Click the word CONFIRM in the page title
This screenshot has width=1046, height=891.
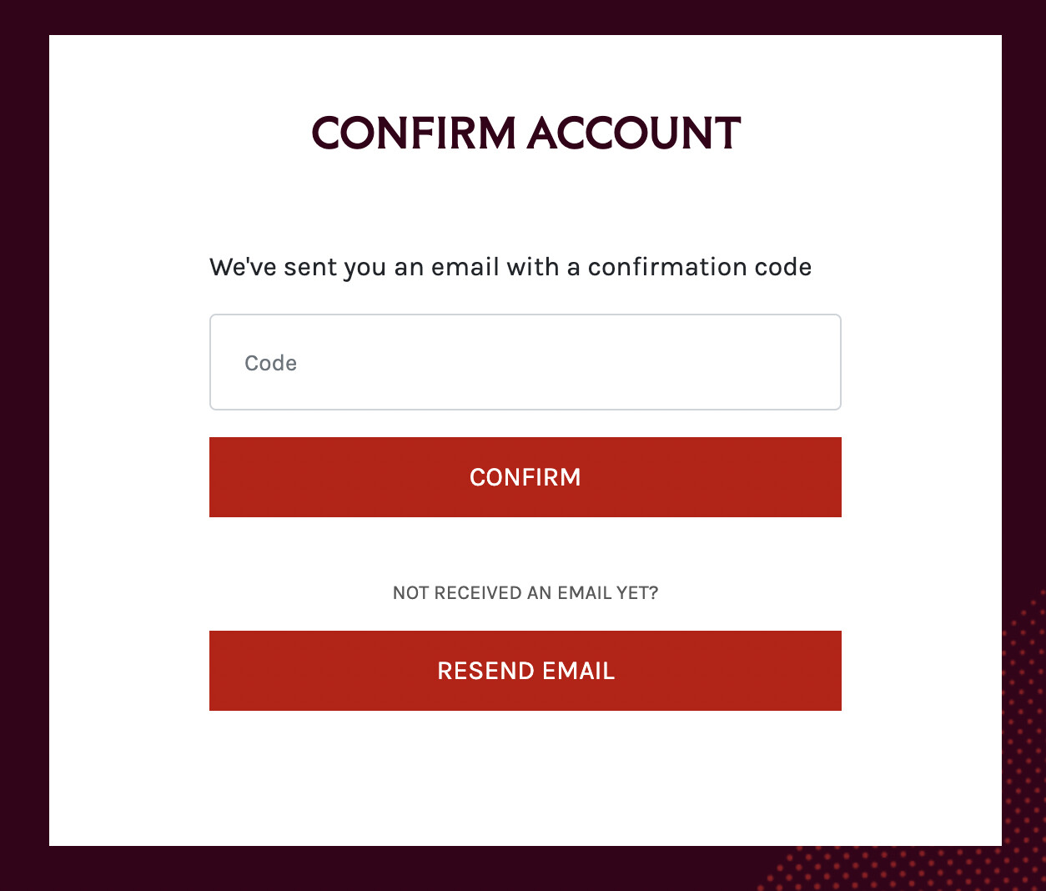point(414,133)
